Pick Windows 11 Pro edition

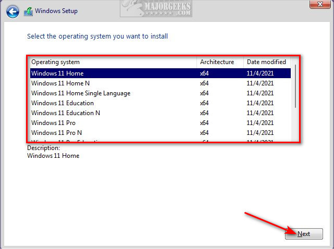pyautogui.click(x=160, y=123)
